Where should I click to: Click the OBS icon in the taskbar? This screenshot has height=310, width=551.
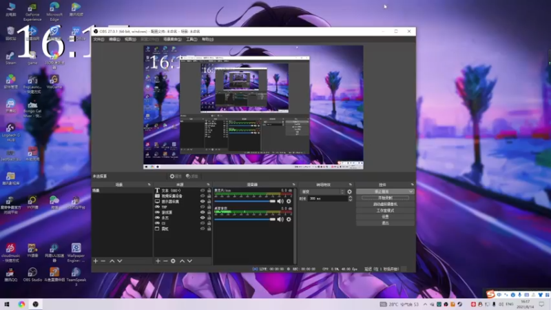(x=36, y=304)
